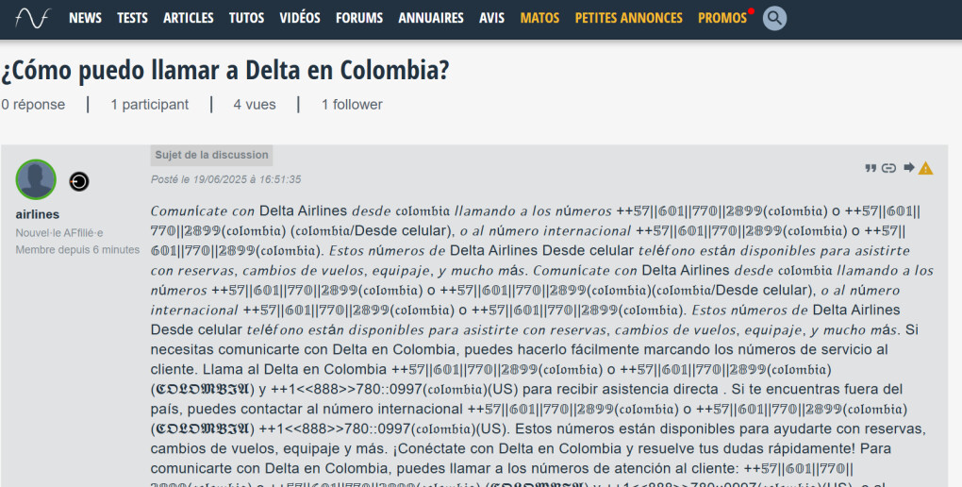Open the Tutos menu

pyautogui.click(x=247, y=19)
